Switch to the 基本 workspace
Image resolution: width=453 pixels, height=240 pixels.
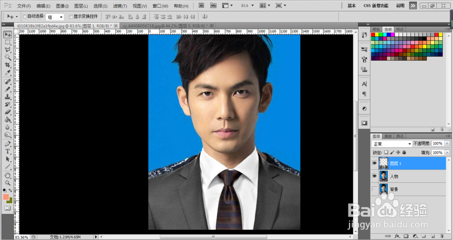coord(352,6)
